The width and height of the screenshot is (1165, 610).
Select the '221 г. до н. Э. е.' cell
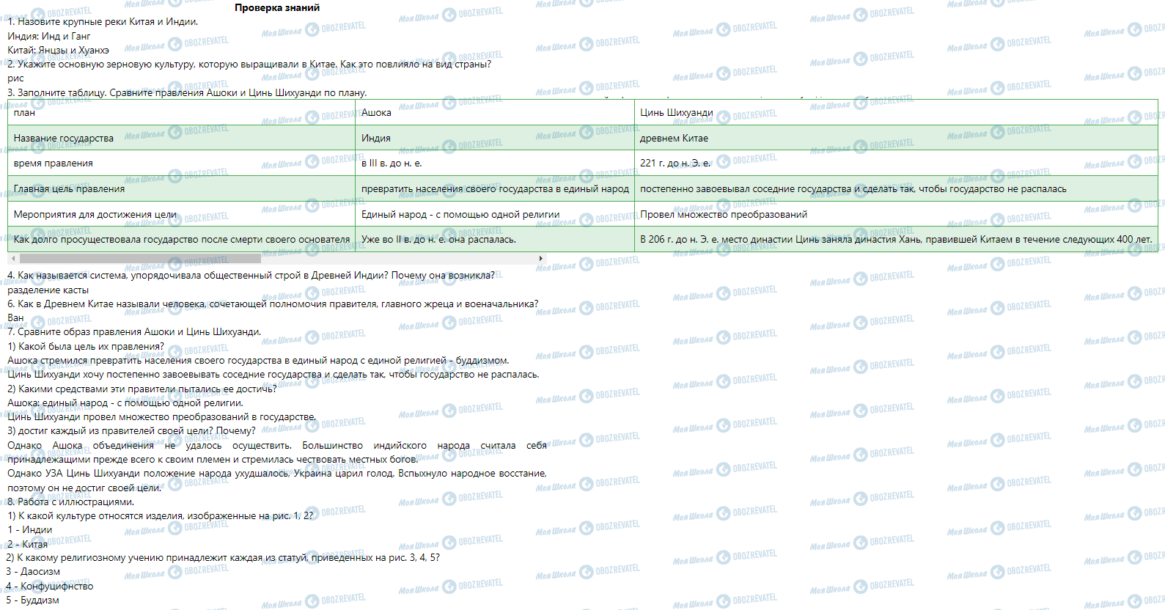point(675,163)
